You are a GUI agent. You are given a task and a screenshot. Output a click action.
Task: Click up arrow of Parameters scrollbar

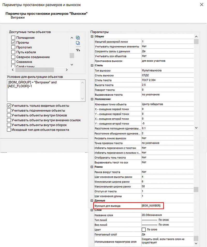(x=196, y=37)
